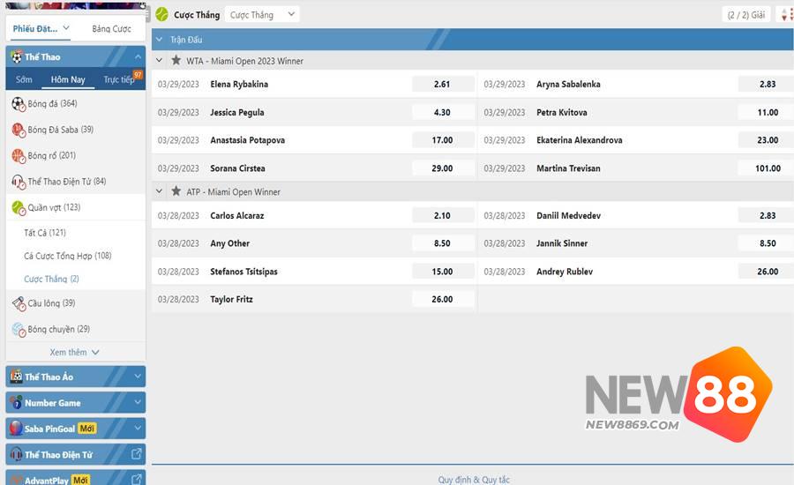Choose Cá Cược Tổng Hợp under tennis

(x=67, y=256)
